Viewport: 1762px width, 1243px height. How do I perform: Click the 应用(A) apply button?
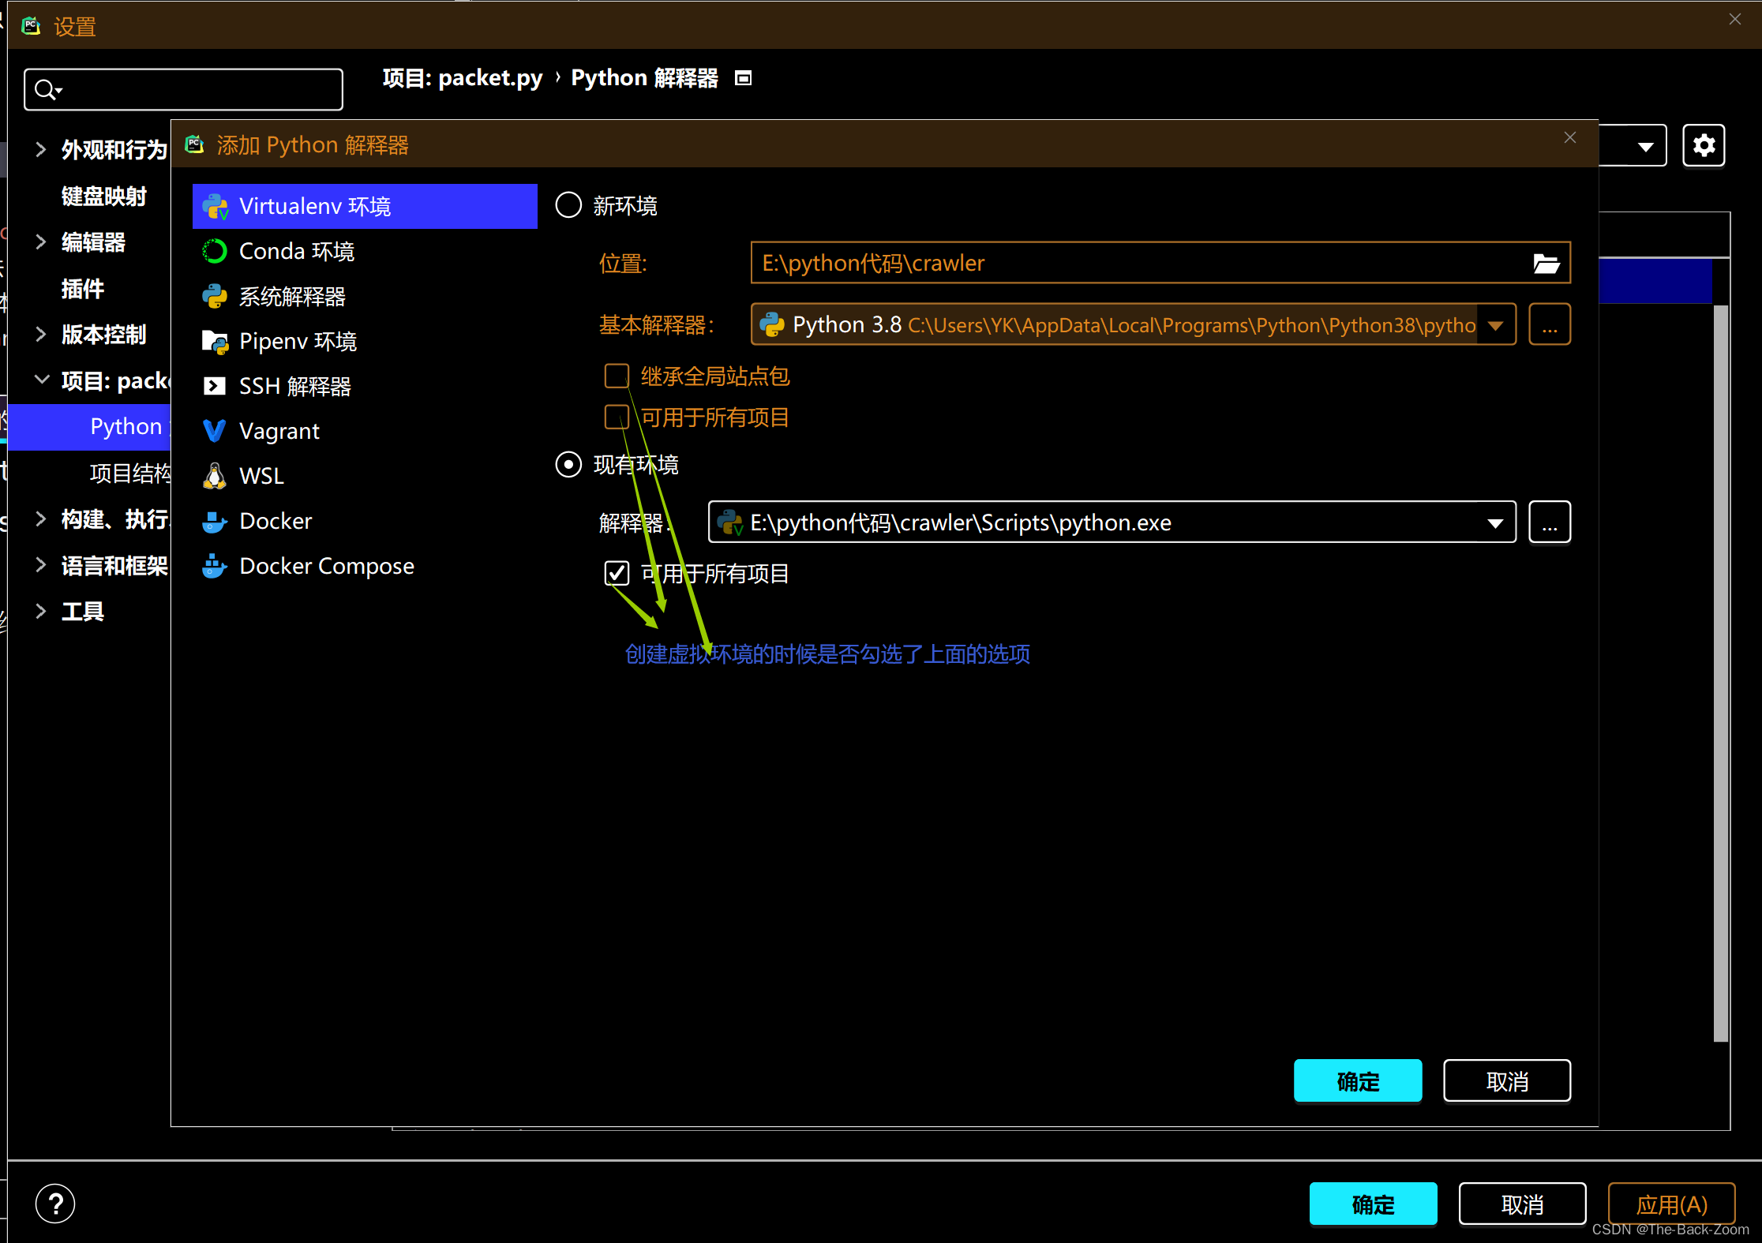(1671, 1204)
